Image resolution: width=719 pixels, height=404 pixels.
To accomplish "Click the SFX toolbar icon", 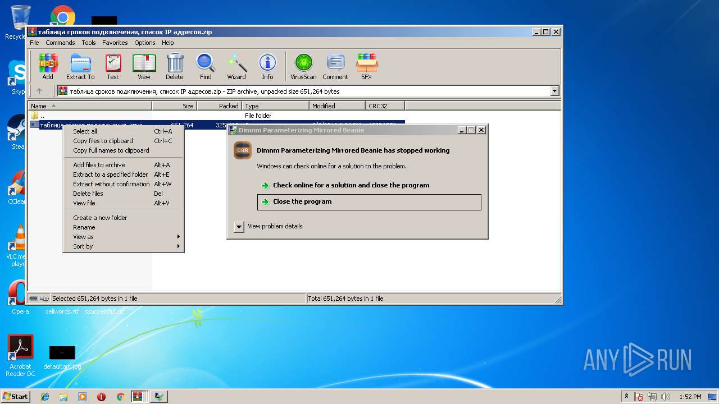I will click(x=366, y=67).
